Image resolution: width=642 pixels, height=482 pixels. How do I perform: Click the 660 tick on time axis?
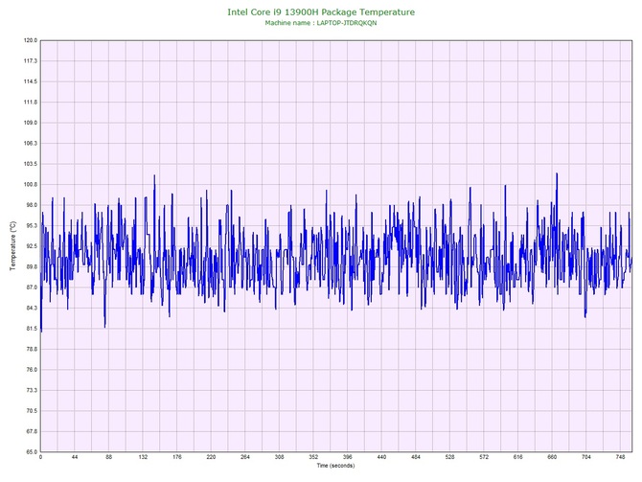(x=552, y=457)
